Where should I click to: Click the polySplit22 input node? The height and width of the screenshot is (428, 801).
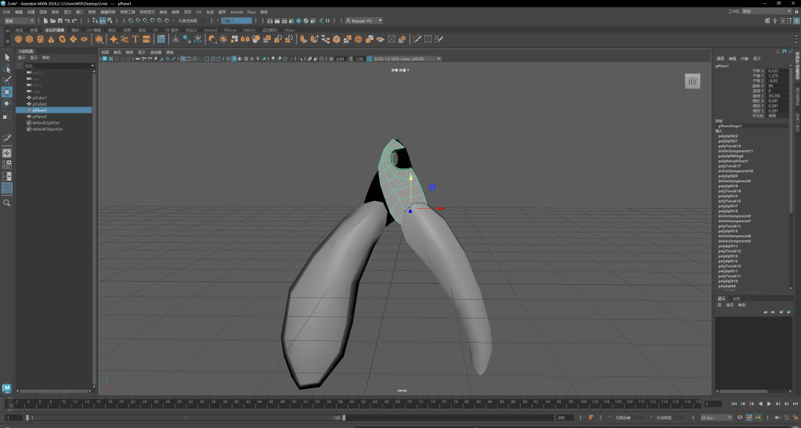click(727, 136)
